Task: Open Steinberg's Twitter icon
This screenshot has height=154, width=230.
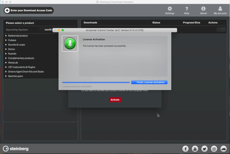Action: pos(204,149)
